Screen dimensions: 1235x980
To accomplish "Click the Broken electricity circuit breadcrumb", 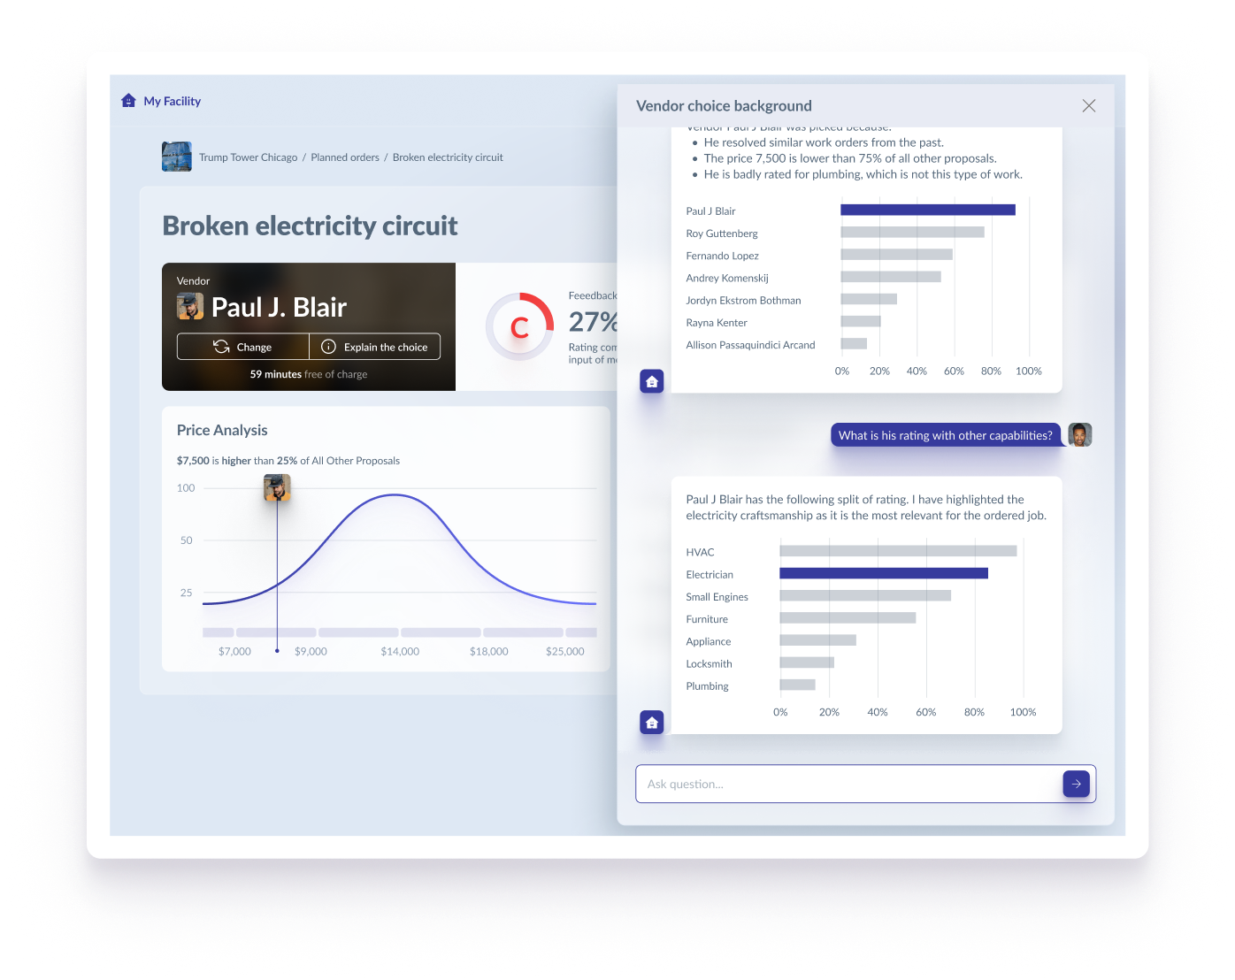I will pyautogui.click(x=448, y=157).
